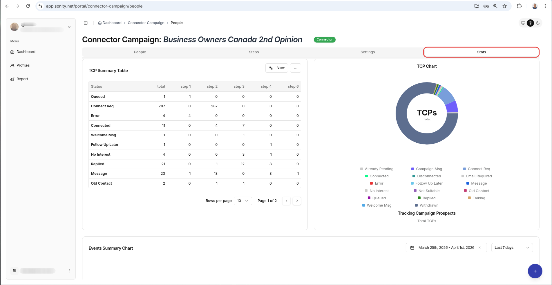Toggle Not Suitable in chart legend
552x285 pixels.
[427, 191]
